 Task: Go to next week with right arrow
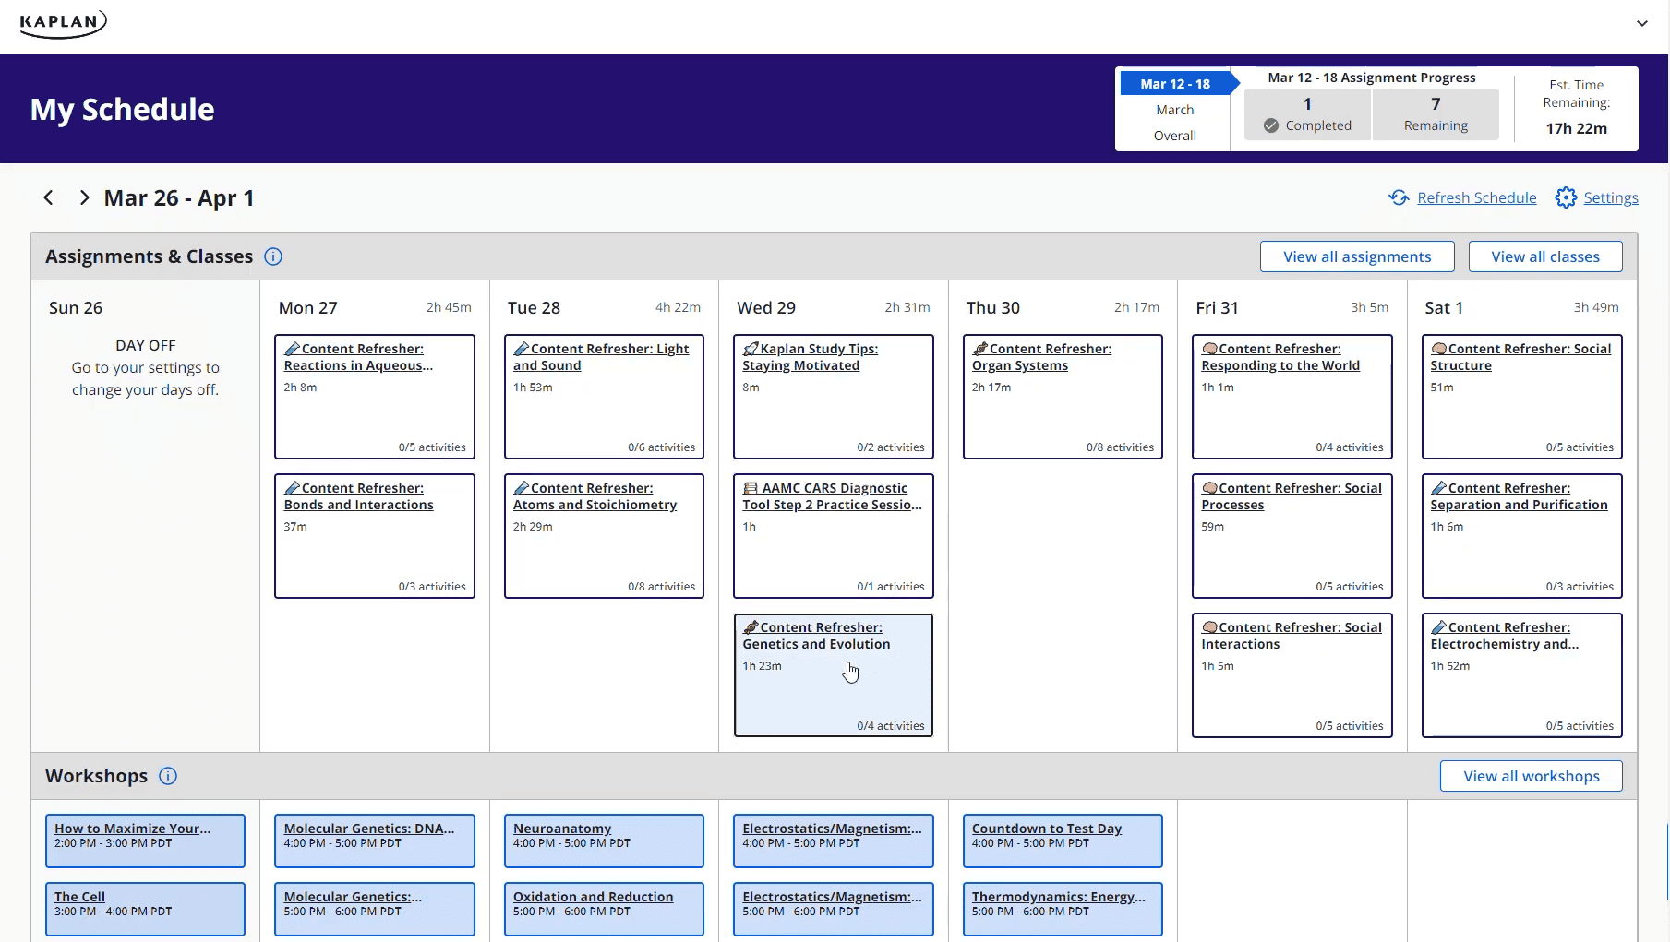(x=84, y=197)
